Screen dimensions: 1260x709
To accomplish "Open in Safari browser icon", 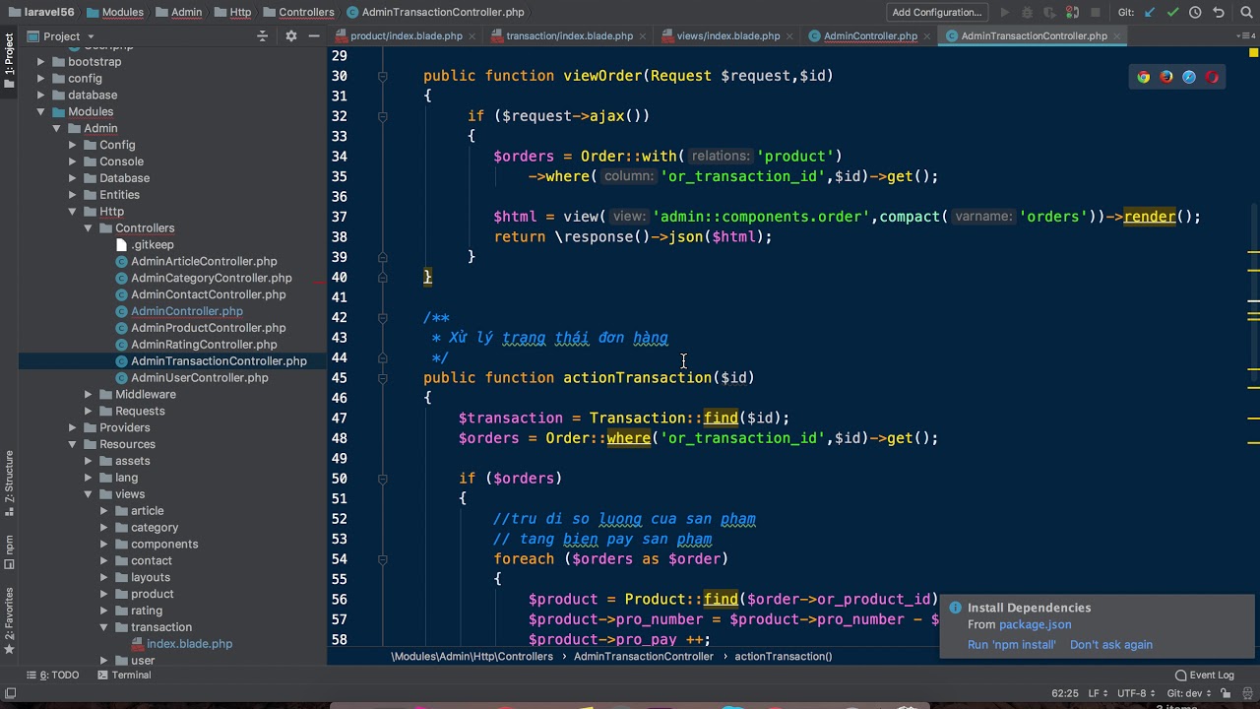I will (1189, 77).
